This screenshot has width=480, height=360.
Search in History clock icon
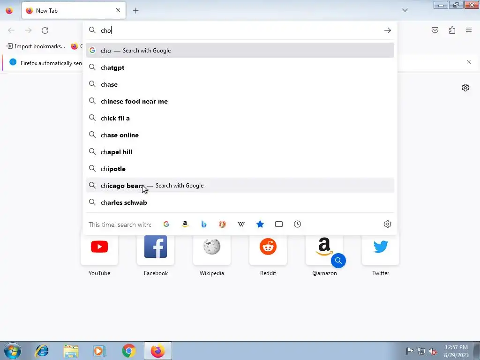(x=297, y=224)
